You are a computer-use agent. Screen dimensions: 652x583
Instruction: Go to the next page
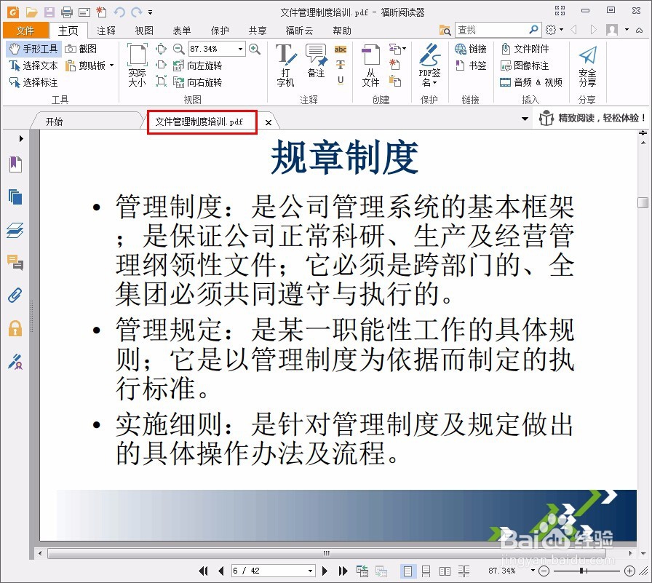click(325, 571)
